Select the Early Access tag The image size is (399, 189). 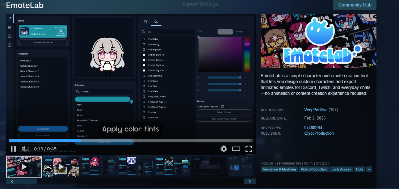pos(341,169)
